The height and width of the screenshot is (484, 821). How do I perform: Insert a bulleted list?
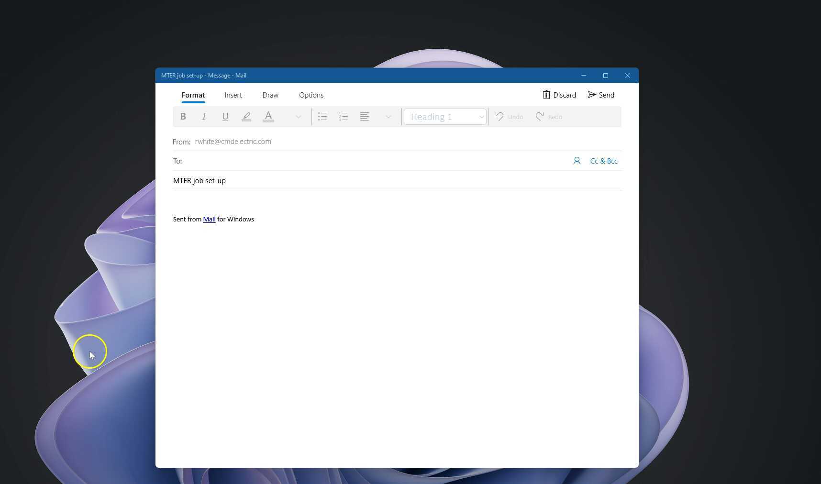pos(322,117)
